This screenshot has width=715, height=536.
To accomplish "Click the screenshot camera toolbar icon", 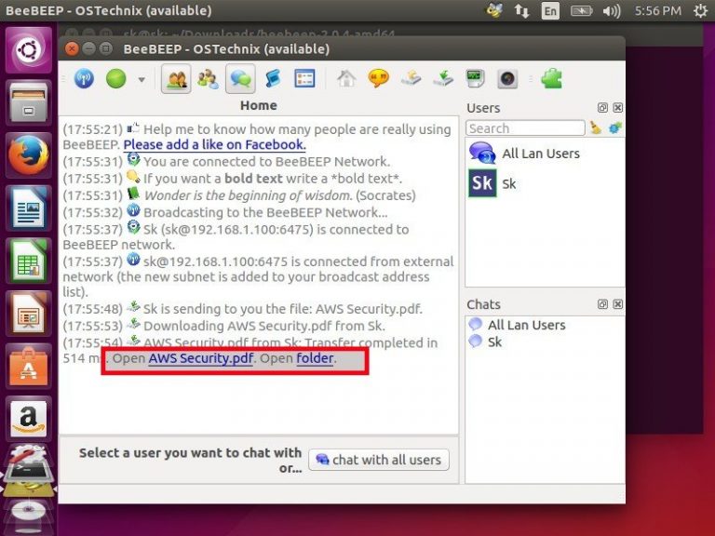I will [x=507, y=79].
